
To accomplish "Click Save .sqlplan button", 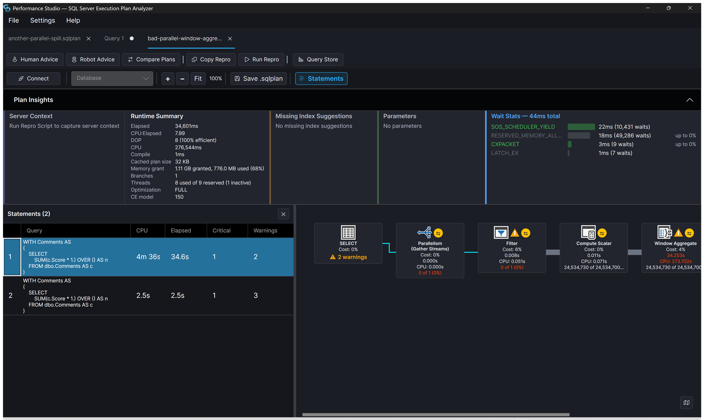I will pos(259,78).
